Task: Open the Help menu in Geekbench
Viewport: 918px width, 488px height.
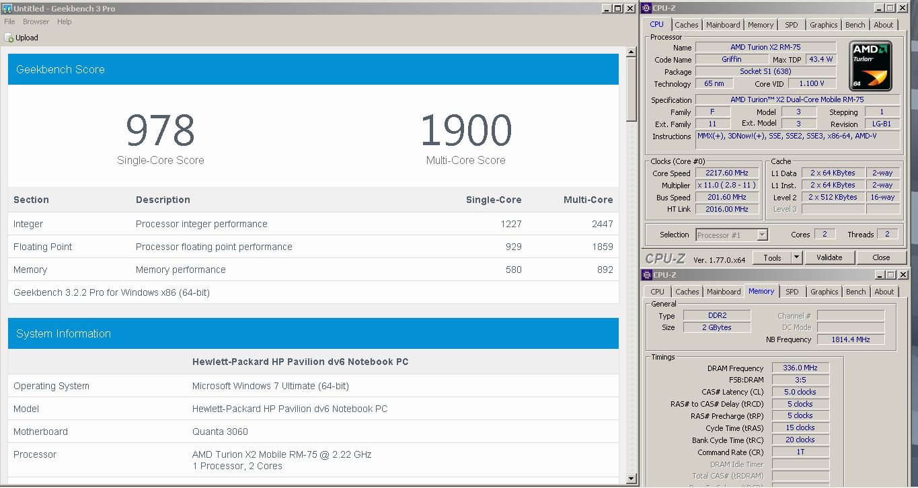Action: pyautogui.click(x=65, y=22)
